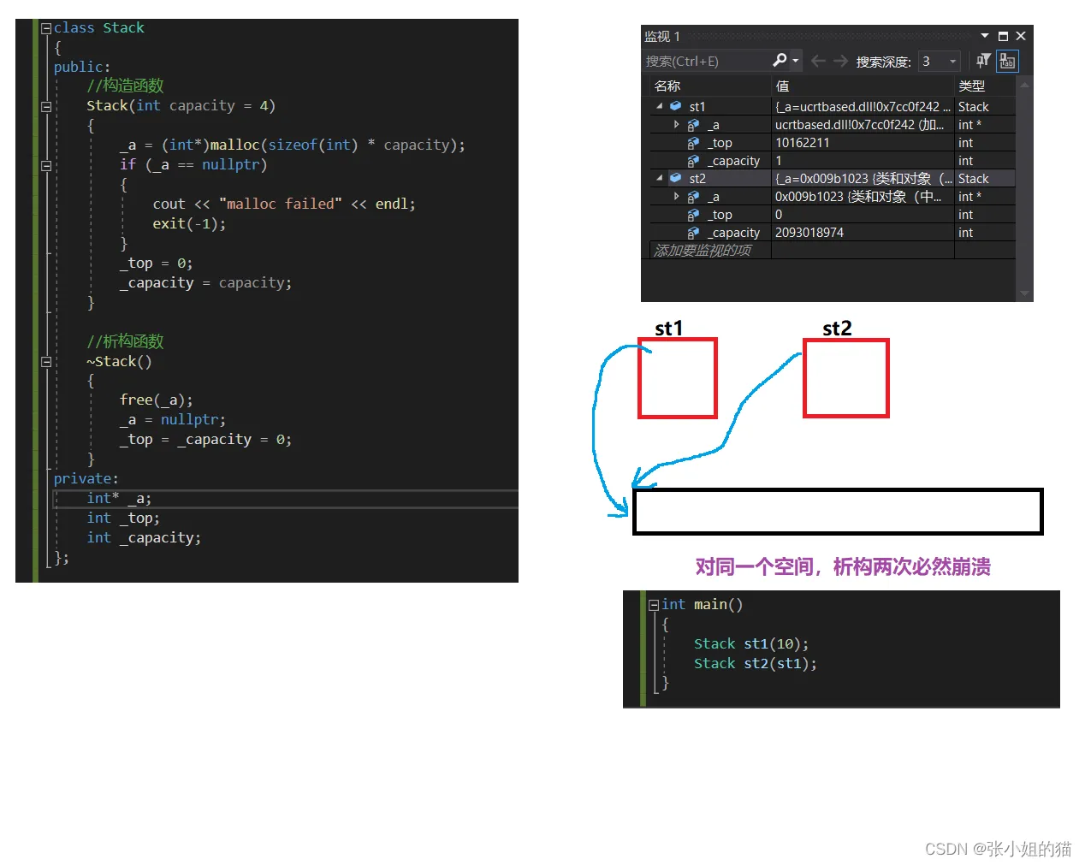
Task: Collapse the if (_a == nullptr) block
Action: (46, 166)
